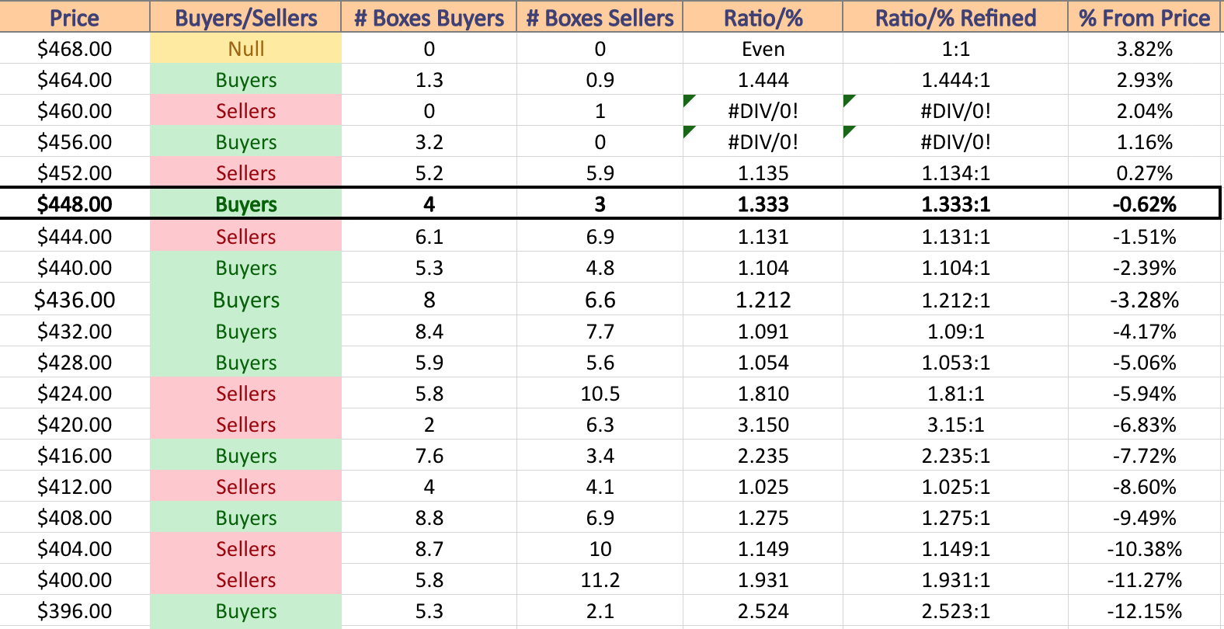Select the # Boxes Sellers header cell
Viewport: 1224px width, 629px height.
coord(600,17)
